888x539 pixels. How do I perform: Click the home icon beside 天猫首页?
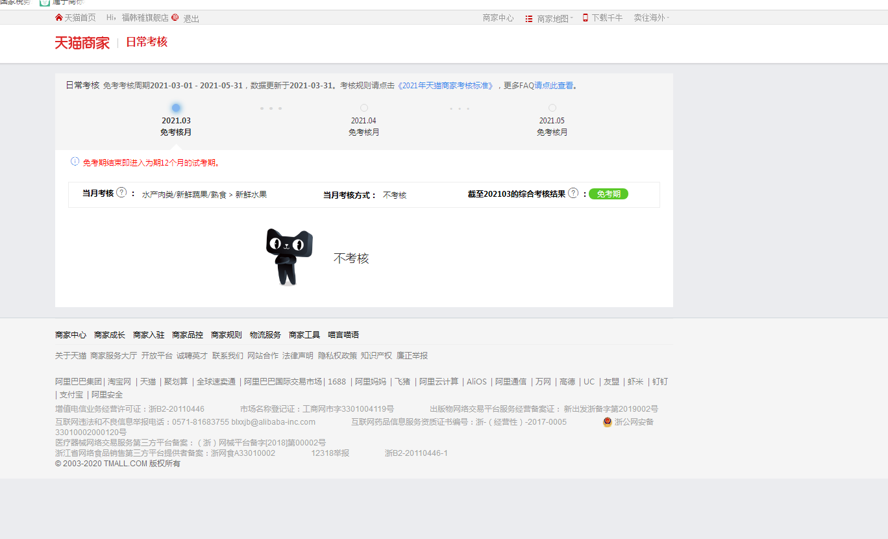click(x=59, y=18)
